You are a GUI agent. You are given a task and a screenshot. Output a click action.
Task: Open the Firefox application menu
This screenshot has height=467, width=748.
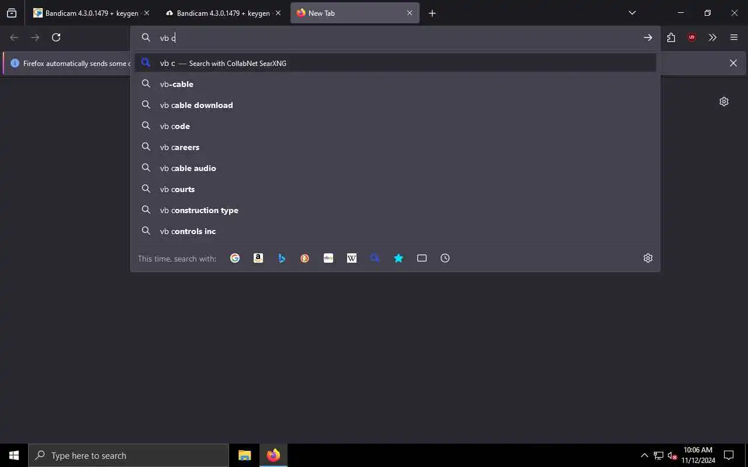point(734,37)
